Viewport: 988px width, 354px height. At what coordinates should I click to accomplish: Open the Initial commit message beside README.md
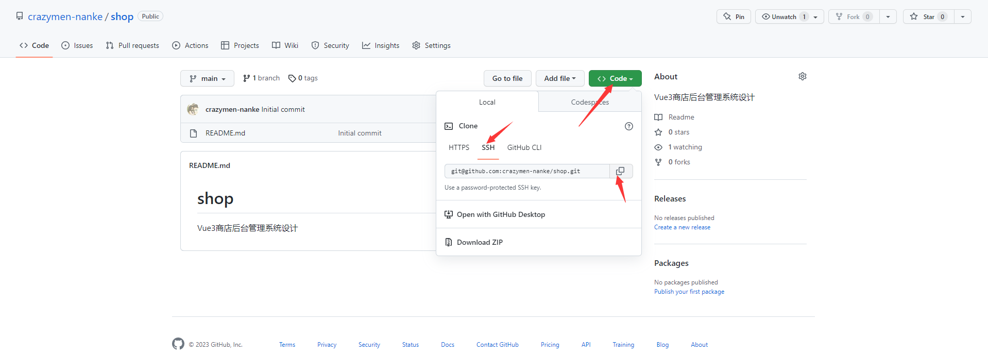click(x=360, y=133)
